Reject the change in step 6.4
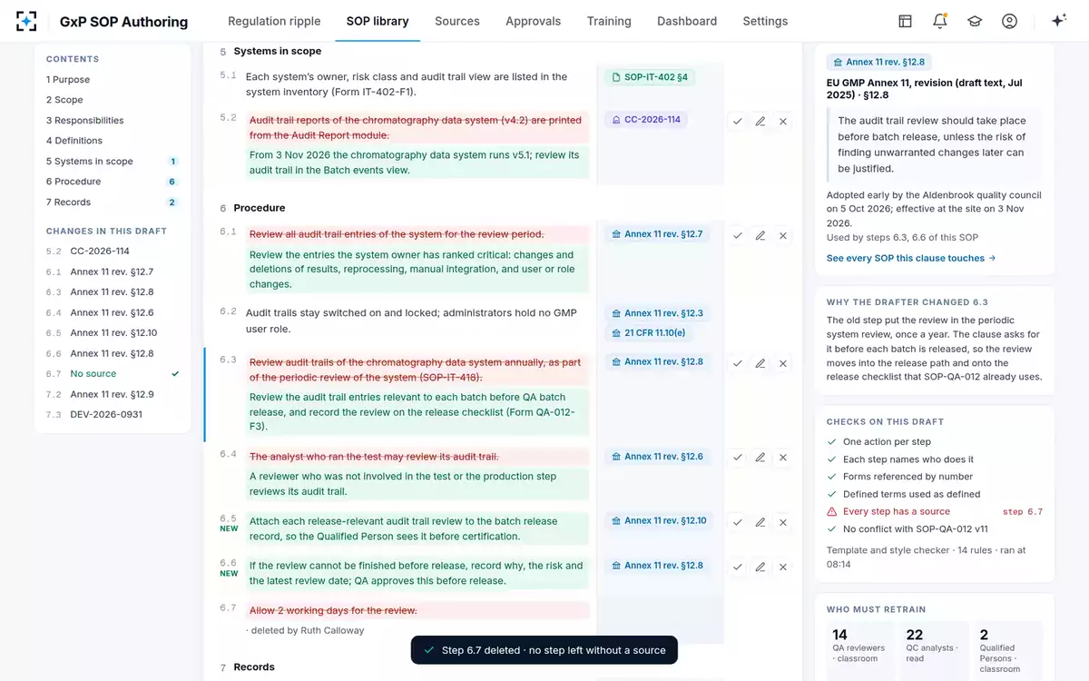The image size is (1089, 681). click(783, 458)
